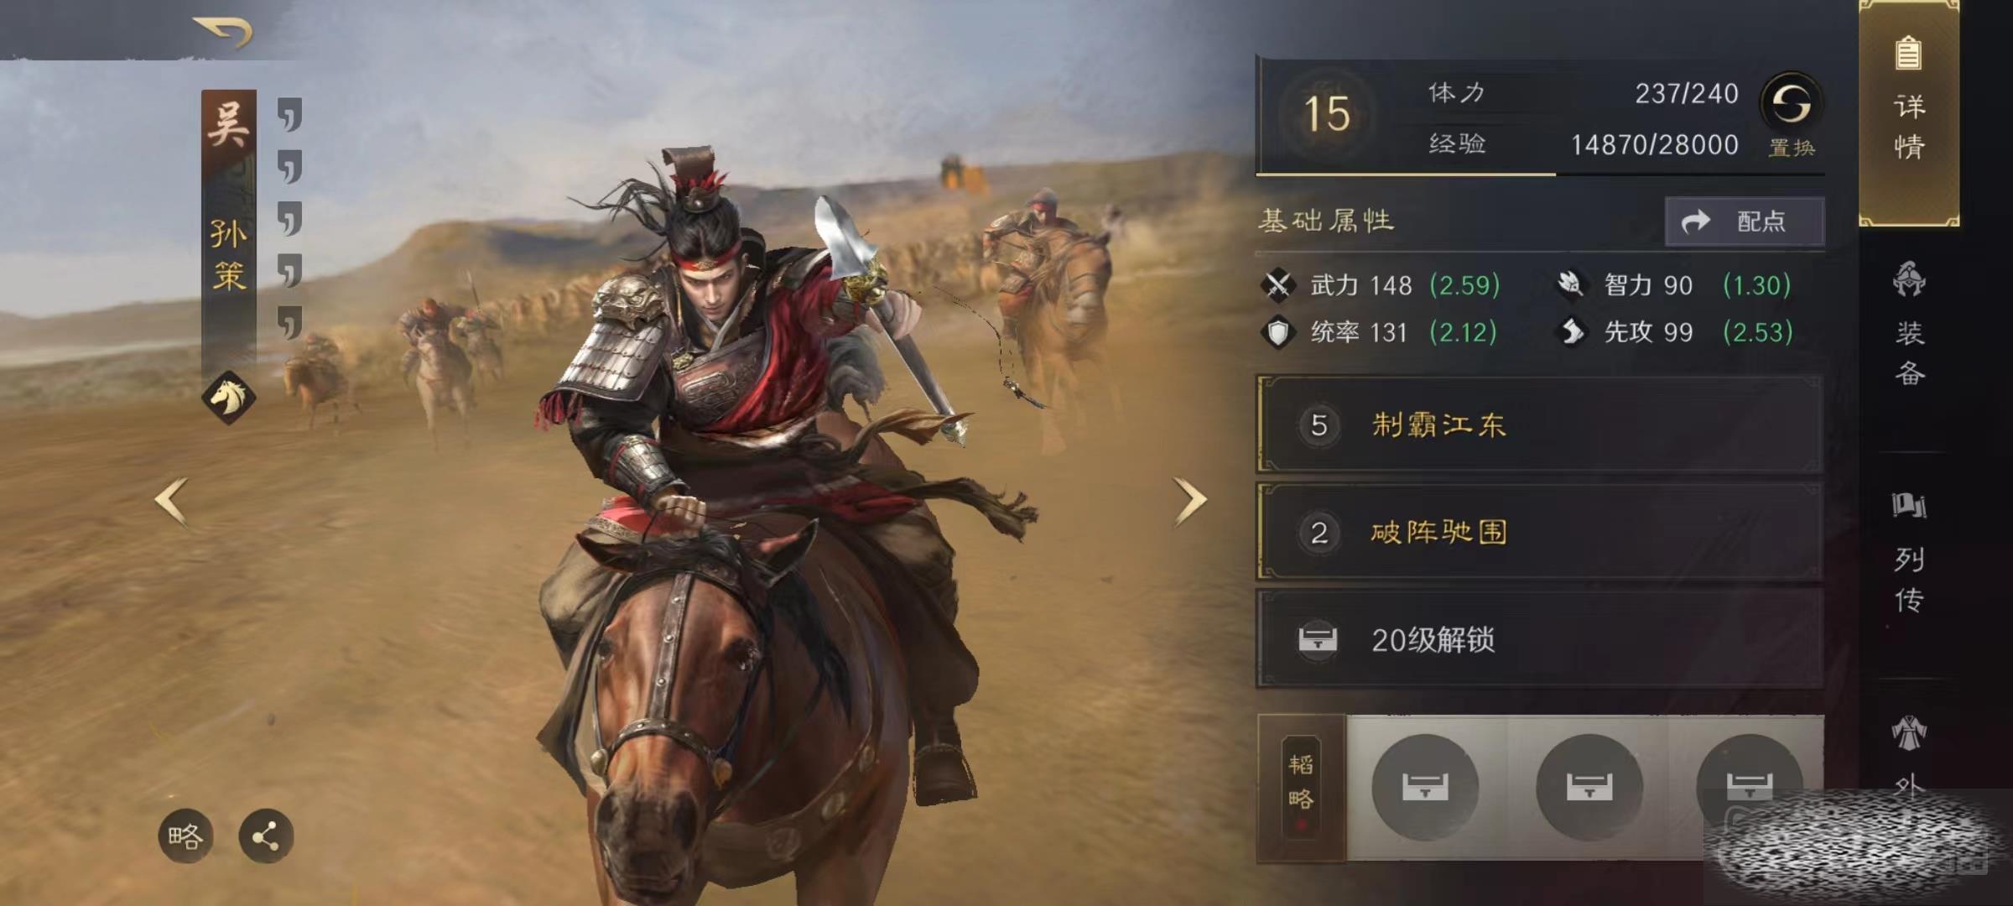
Task: Select the second empty 韬略 slot
Action: 1589,787
